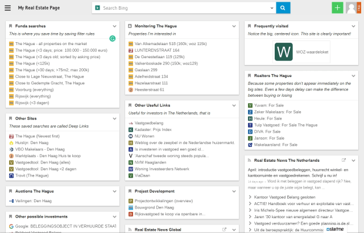Click the Funda searches bookmark icon
The image size is (364, 233).
(10, 26)
